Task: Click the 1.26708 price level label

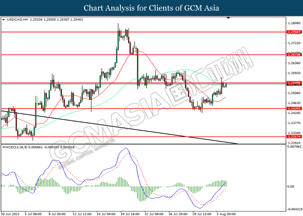Action: click(x=294, y=55)
